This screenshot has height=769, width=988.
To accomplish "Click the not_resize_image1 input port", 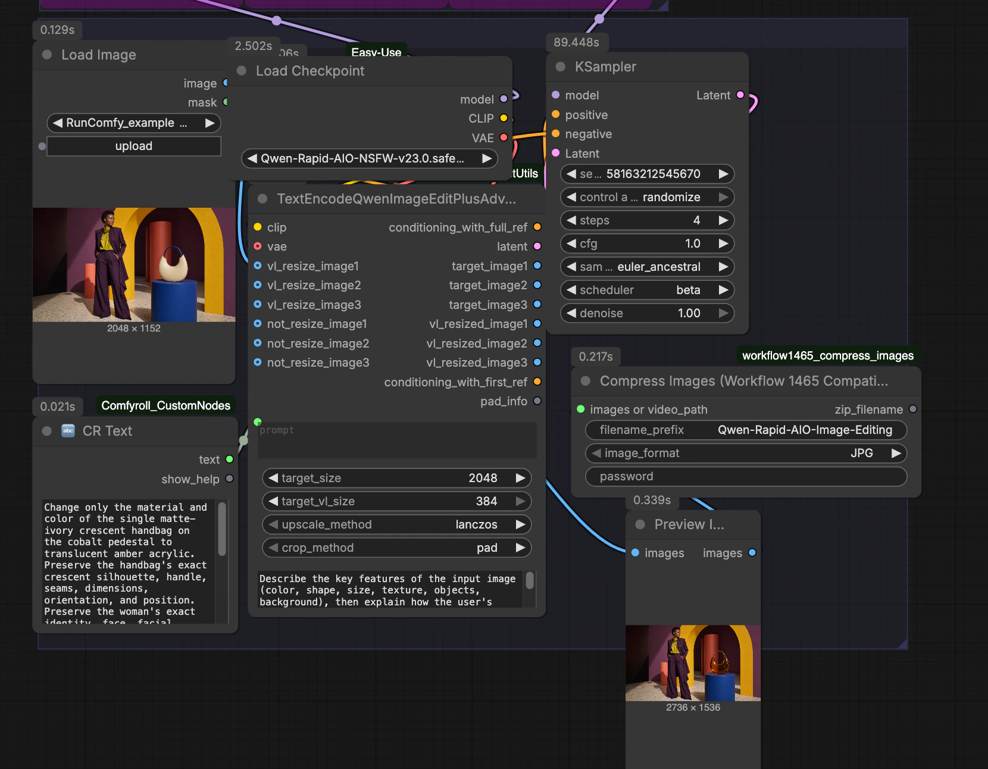I will (258, 324).
